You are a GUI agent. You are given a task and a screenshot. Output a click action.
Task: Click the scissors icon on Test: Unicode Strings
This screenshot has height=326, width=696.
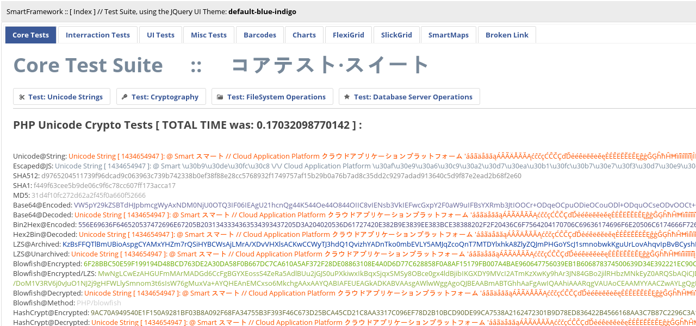pyautogui.click(x=22, y=96)
